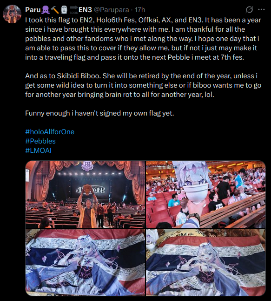Open the @Parupara handle link
Image resolution: width=271 pixels, height=301 pixels.
[111, 10]
